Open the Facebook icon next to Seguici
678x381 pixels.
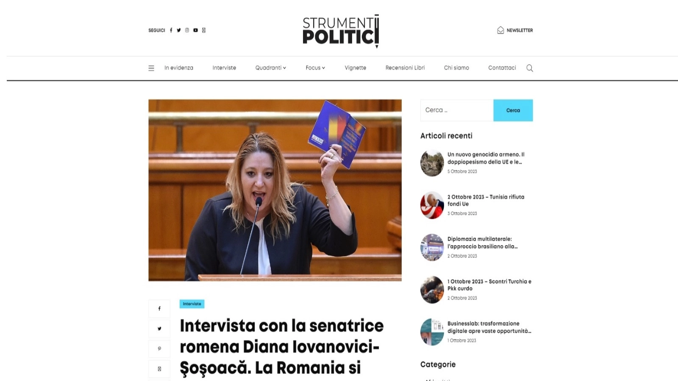point(171,30)
